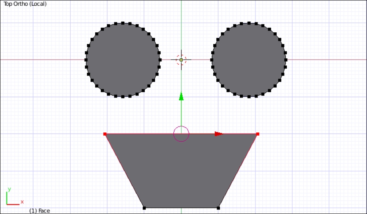Click the "Top Ortho (Local)" view label
The height and width of the screenshot is (214, 367).
point(25,4)
